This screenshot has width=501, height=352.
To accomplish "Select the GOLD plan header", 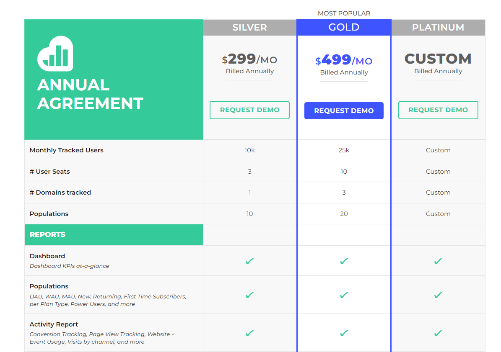I will (344, 28).
